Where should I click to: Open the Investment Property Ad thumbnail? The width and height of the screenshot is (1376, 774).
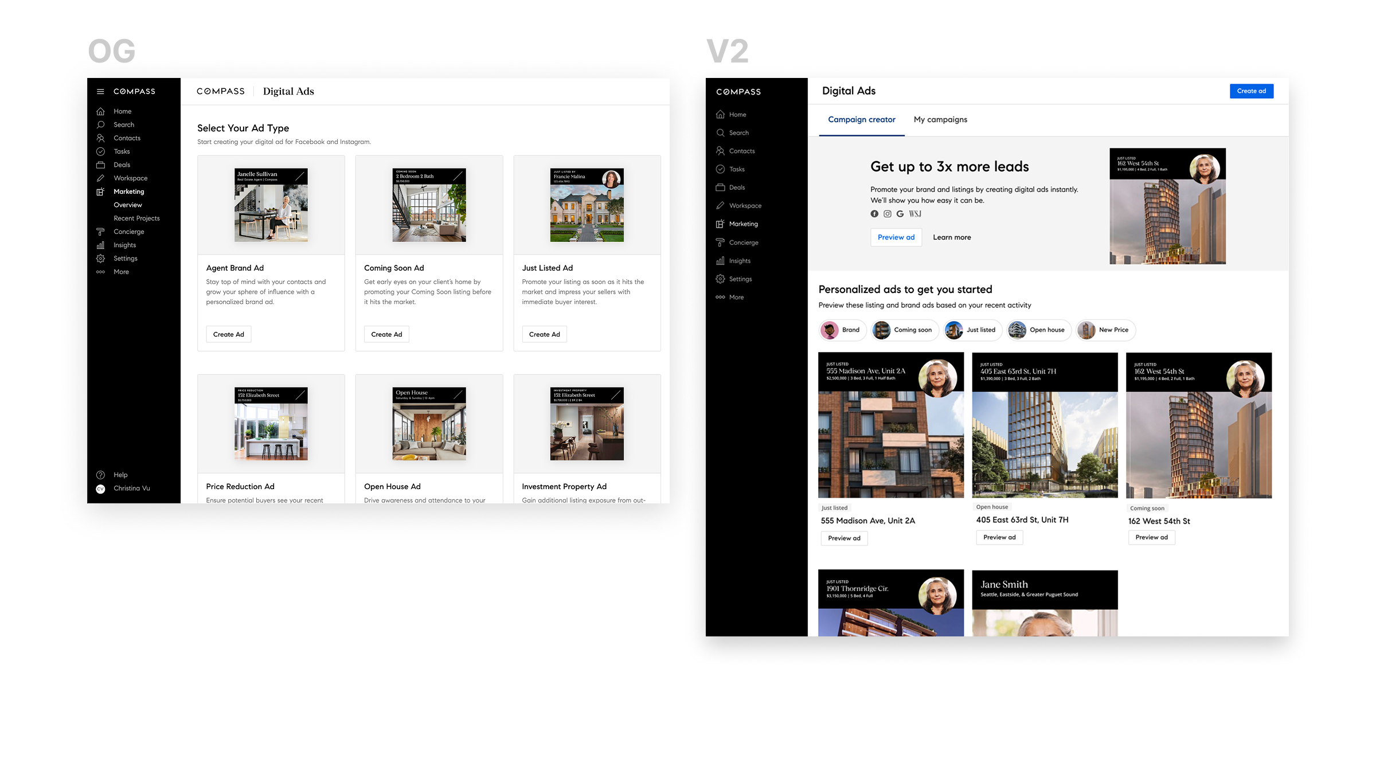coord(587,424)
